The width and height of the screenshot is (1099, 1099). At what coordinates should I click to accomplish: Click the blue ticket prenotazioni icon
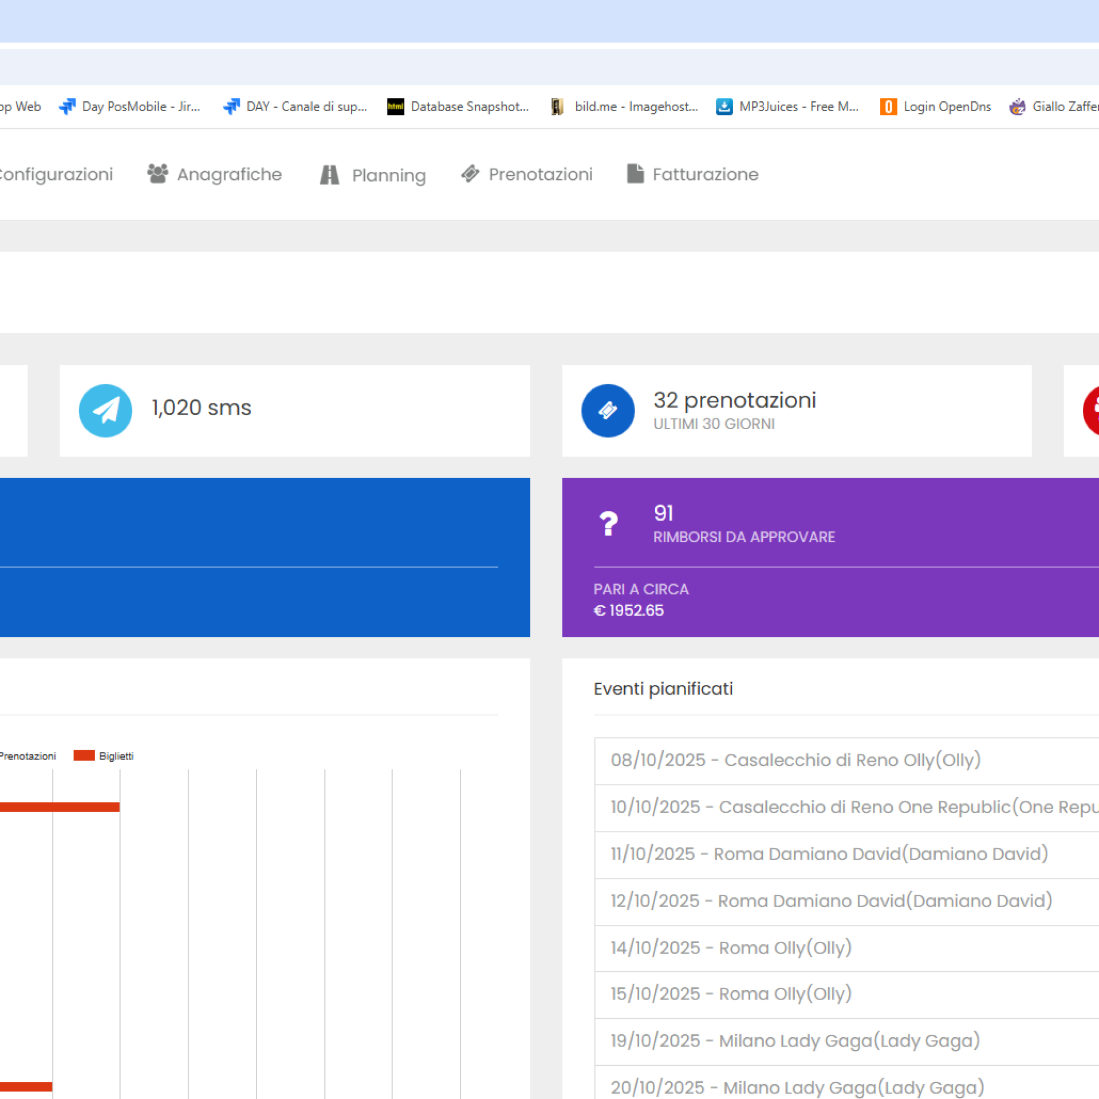coord(608,411)
